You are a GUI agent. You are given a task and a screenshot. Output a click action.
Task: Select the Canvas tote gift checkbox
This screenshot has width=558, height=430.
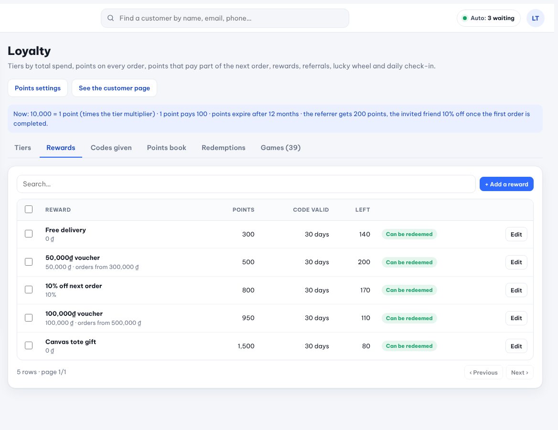tap(29, 345)
